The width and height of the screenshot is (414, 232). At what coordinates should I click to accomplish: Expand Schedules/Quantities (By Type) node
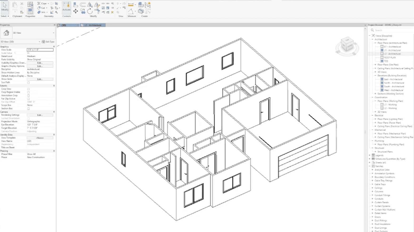point(370,159)
